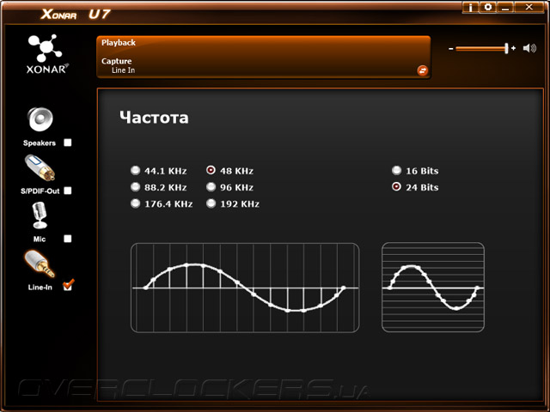Viewport: 550px width, 412px height.
Task: Decrease volume with the minus sign
Action: 450,49
